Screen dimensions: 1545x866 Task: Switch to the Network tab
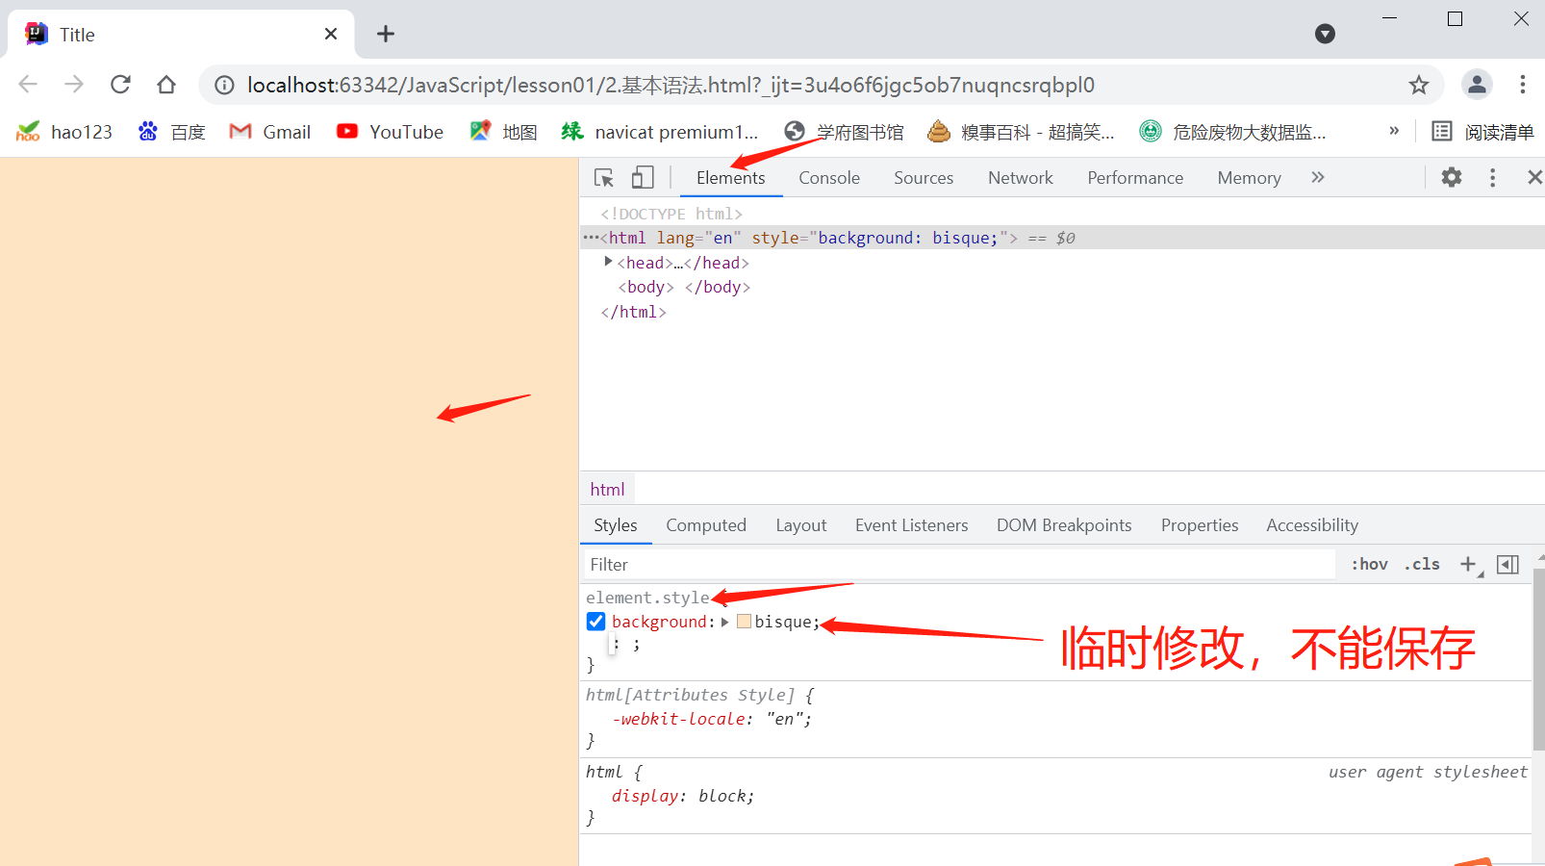coord(1021,178)
